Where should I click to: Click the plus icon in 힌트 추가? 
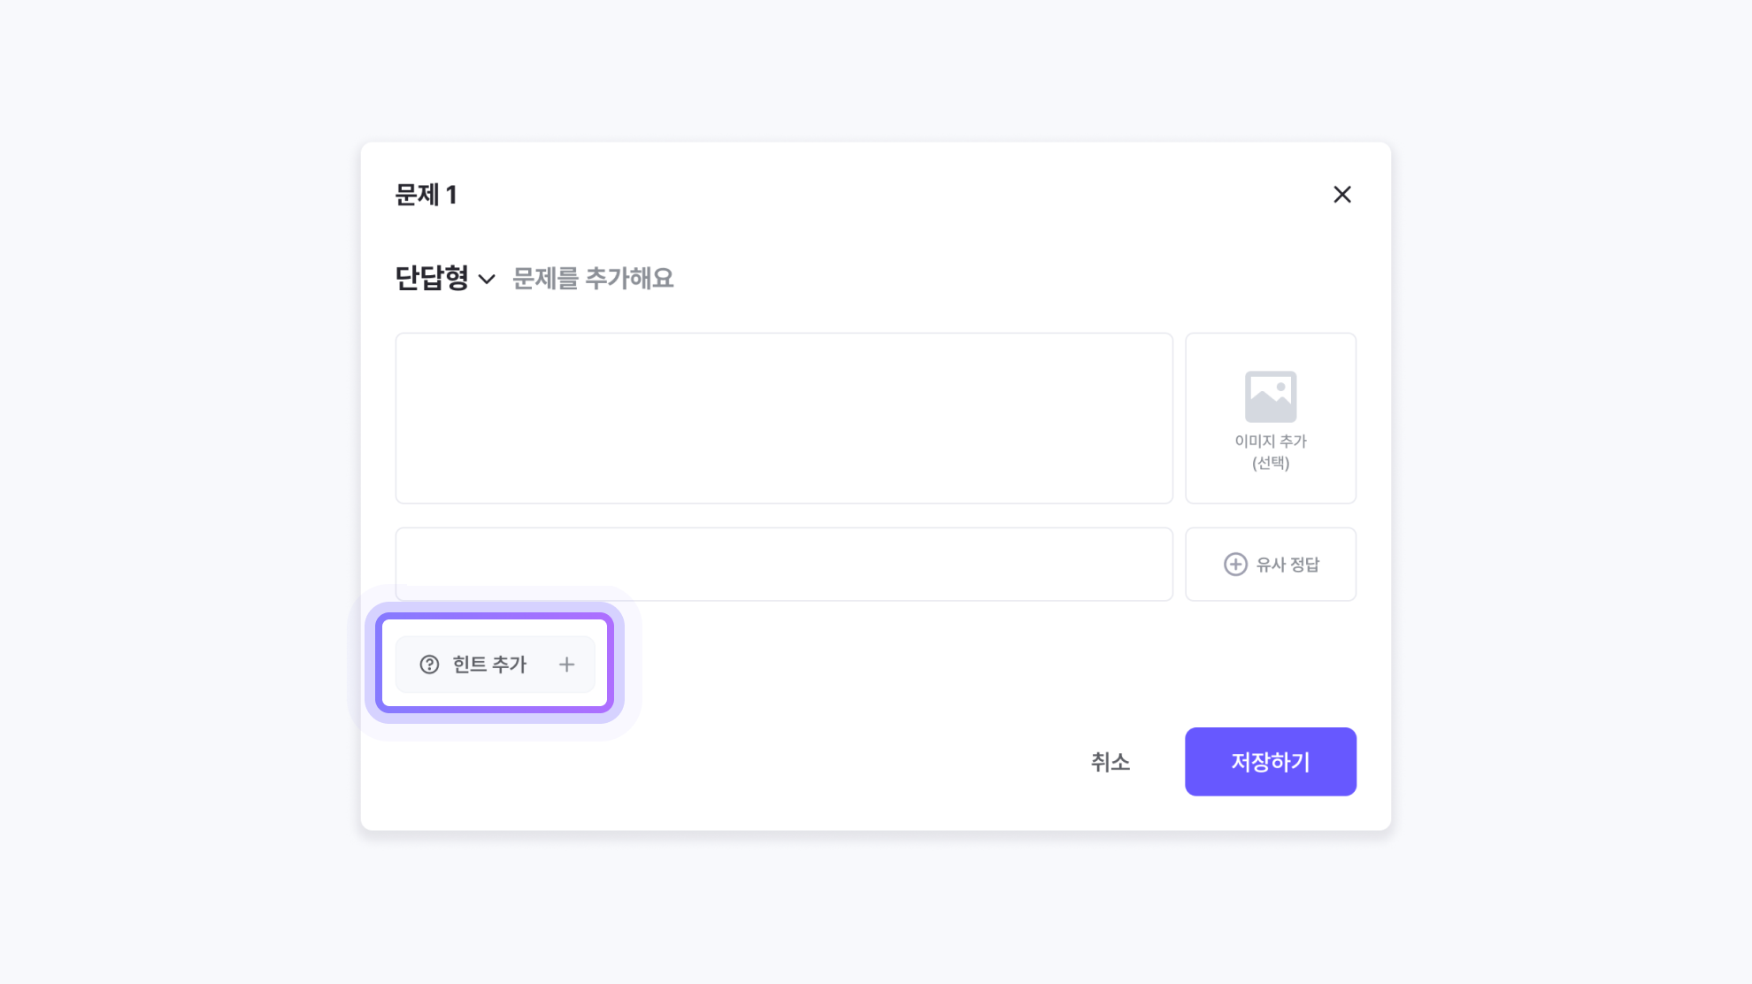coord(566,665)
